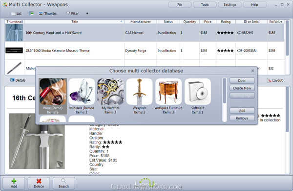Sort by Status column header
This screenshot has height=191, width=293.
tap(168, 22)
